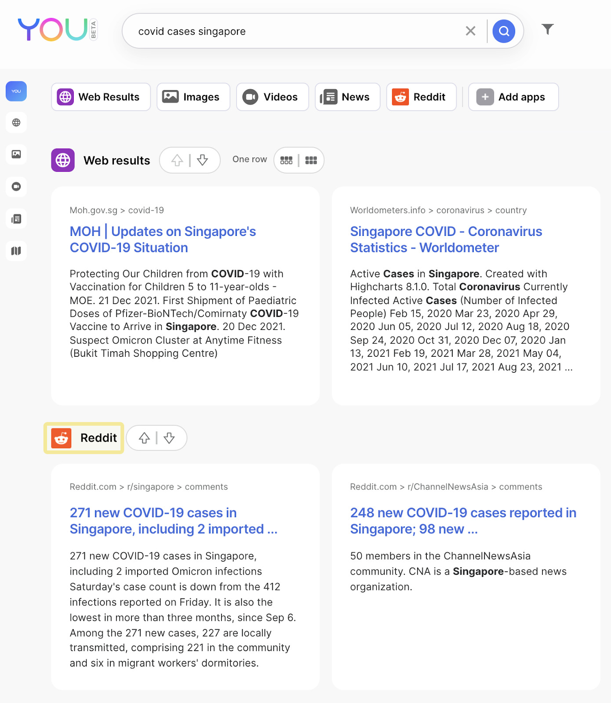Select the maps sidebar icon

[x=16, y=251]
